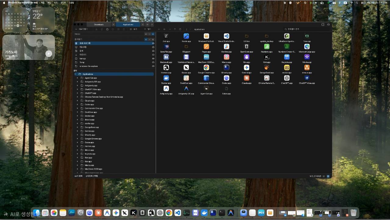
Task: Select the Gemini.app icon in grid
Action: pyautogui.click(x=246, y=67)
